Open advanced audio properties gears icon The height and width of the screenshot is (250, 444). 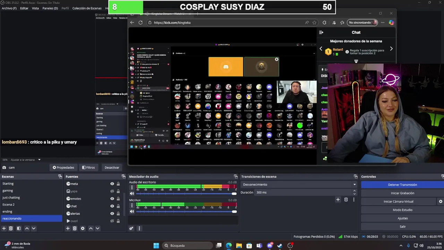point(131,228)
